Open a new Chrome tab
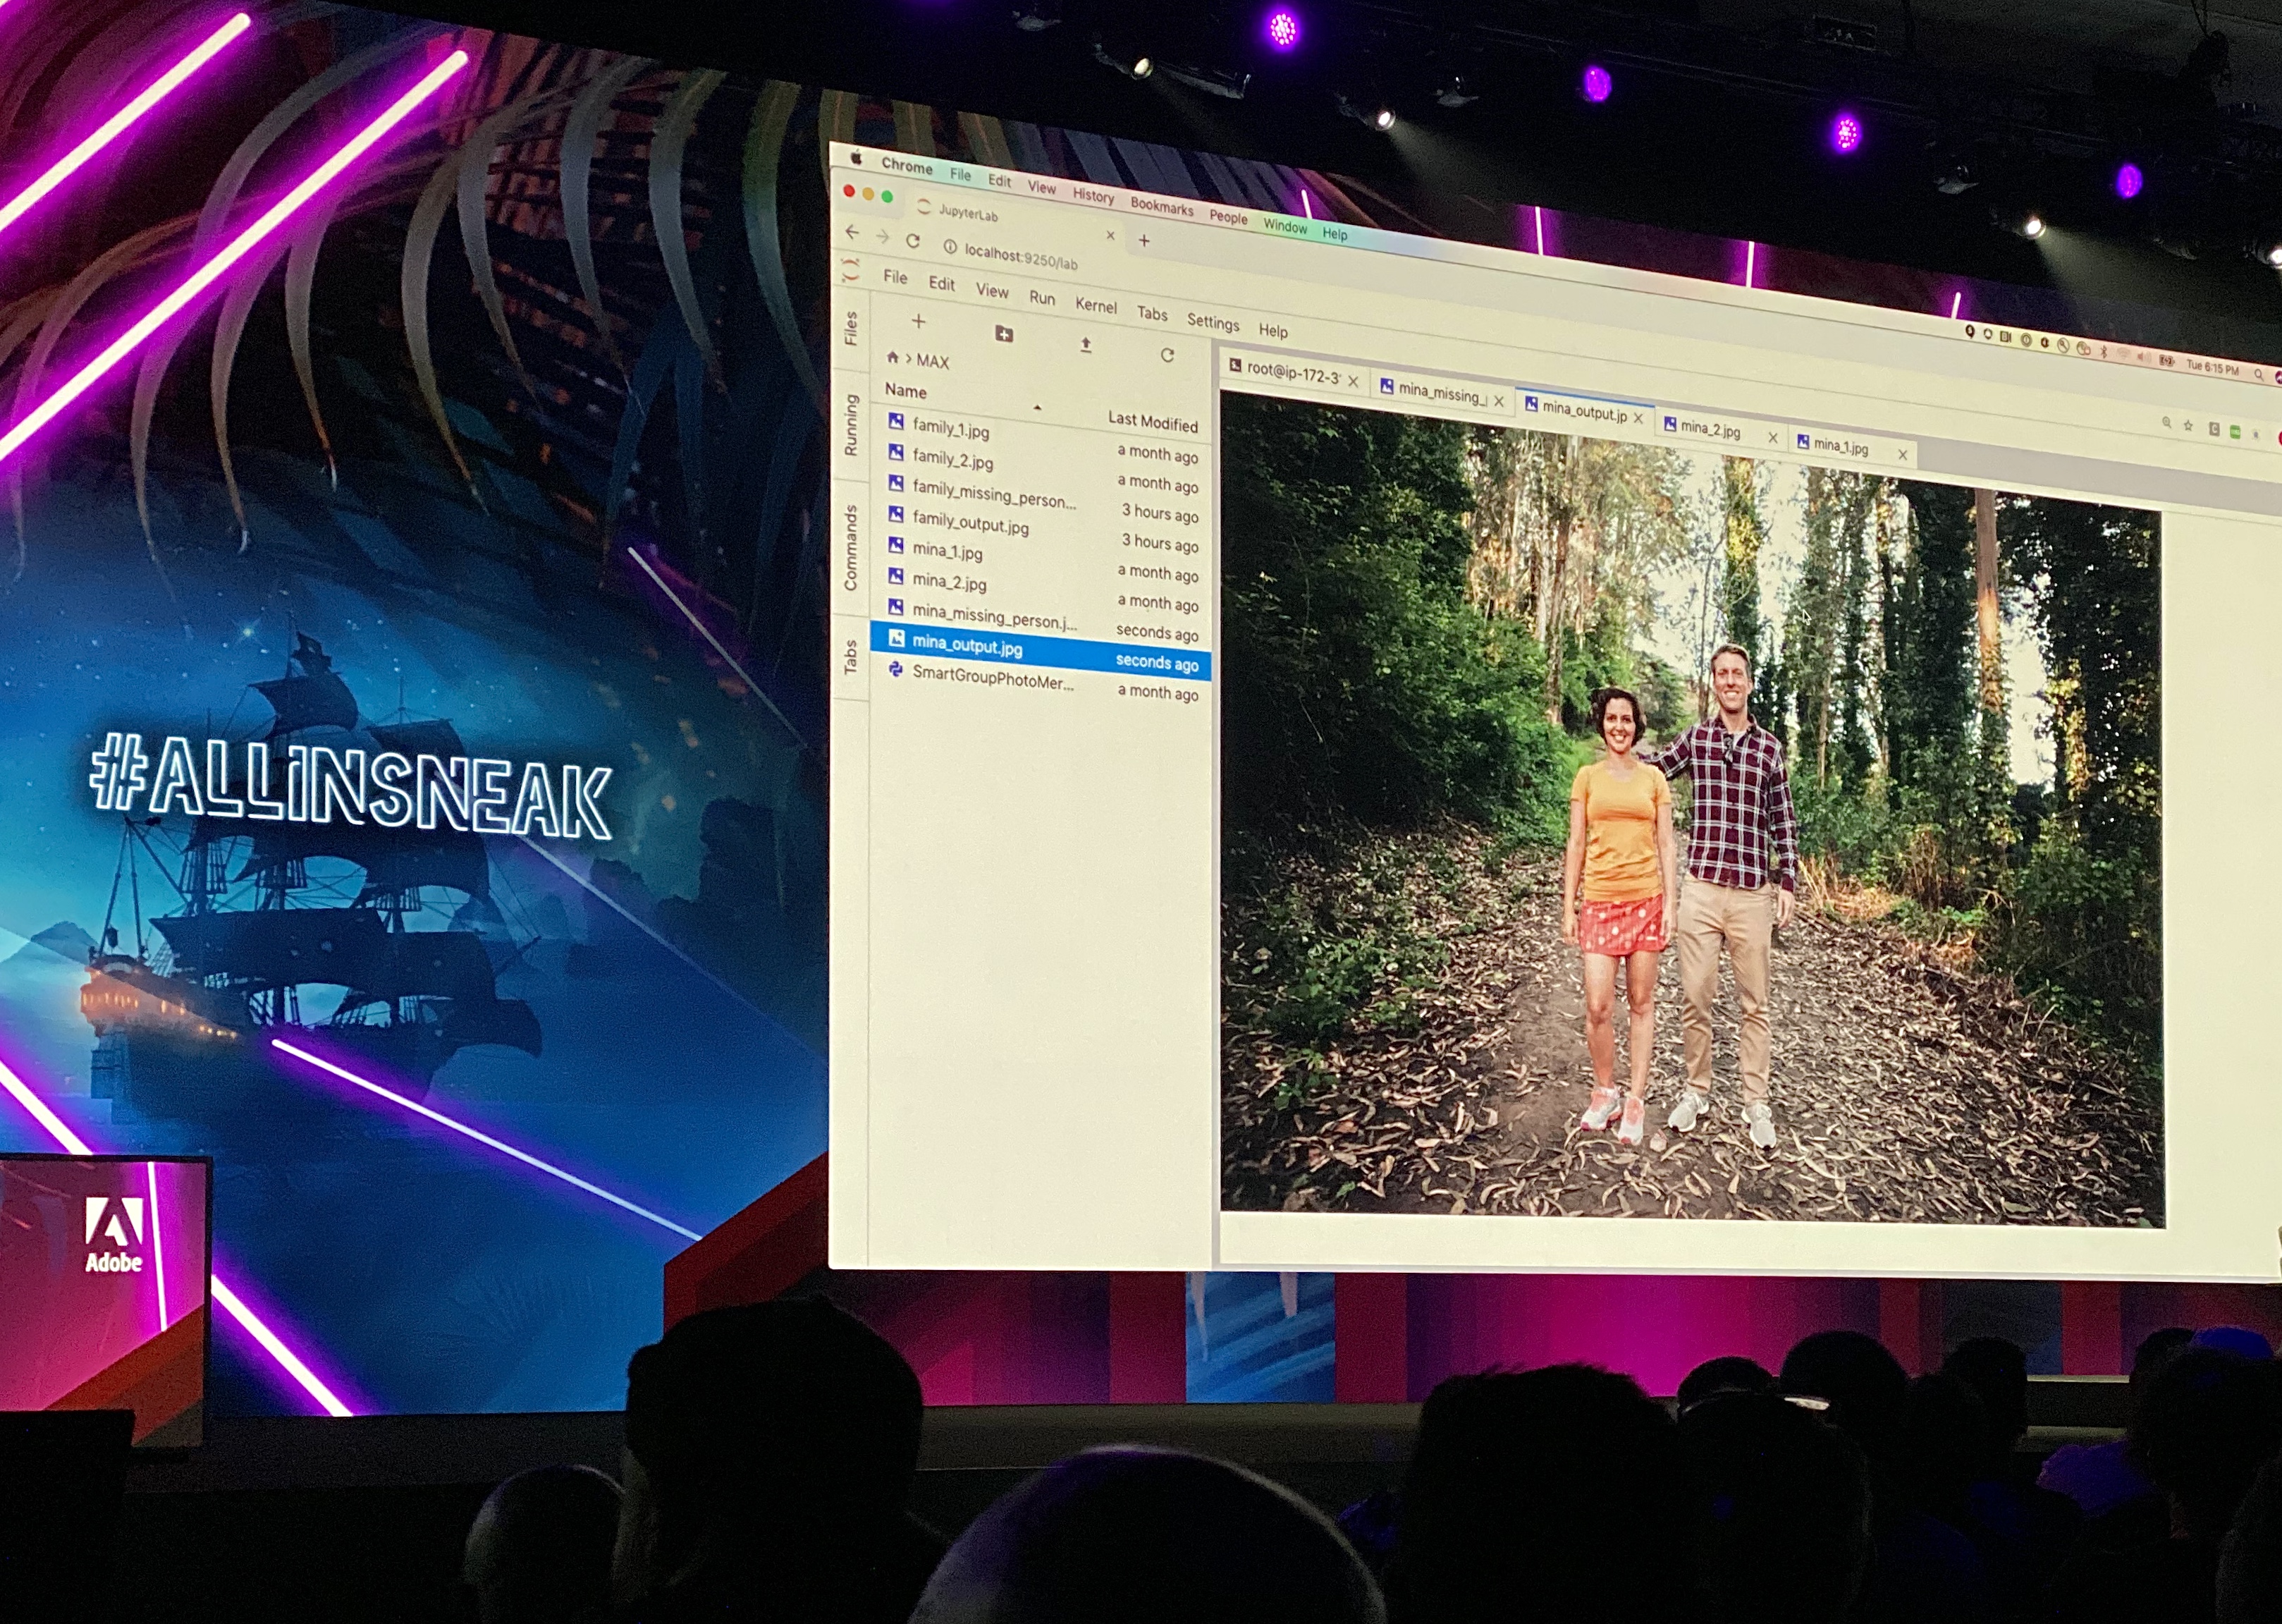 [x=1144, y=240]
